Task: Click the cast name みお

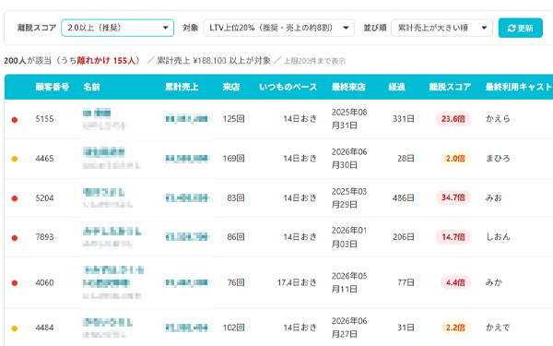Action: pyautogui.click(x=494, y=197)
